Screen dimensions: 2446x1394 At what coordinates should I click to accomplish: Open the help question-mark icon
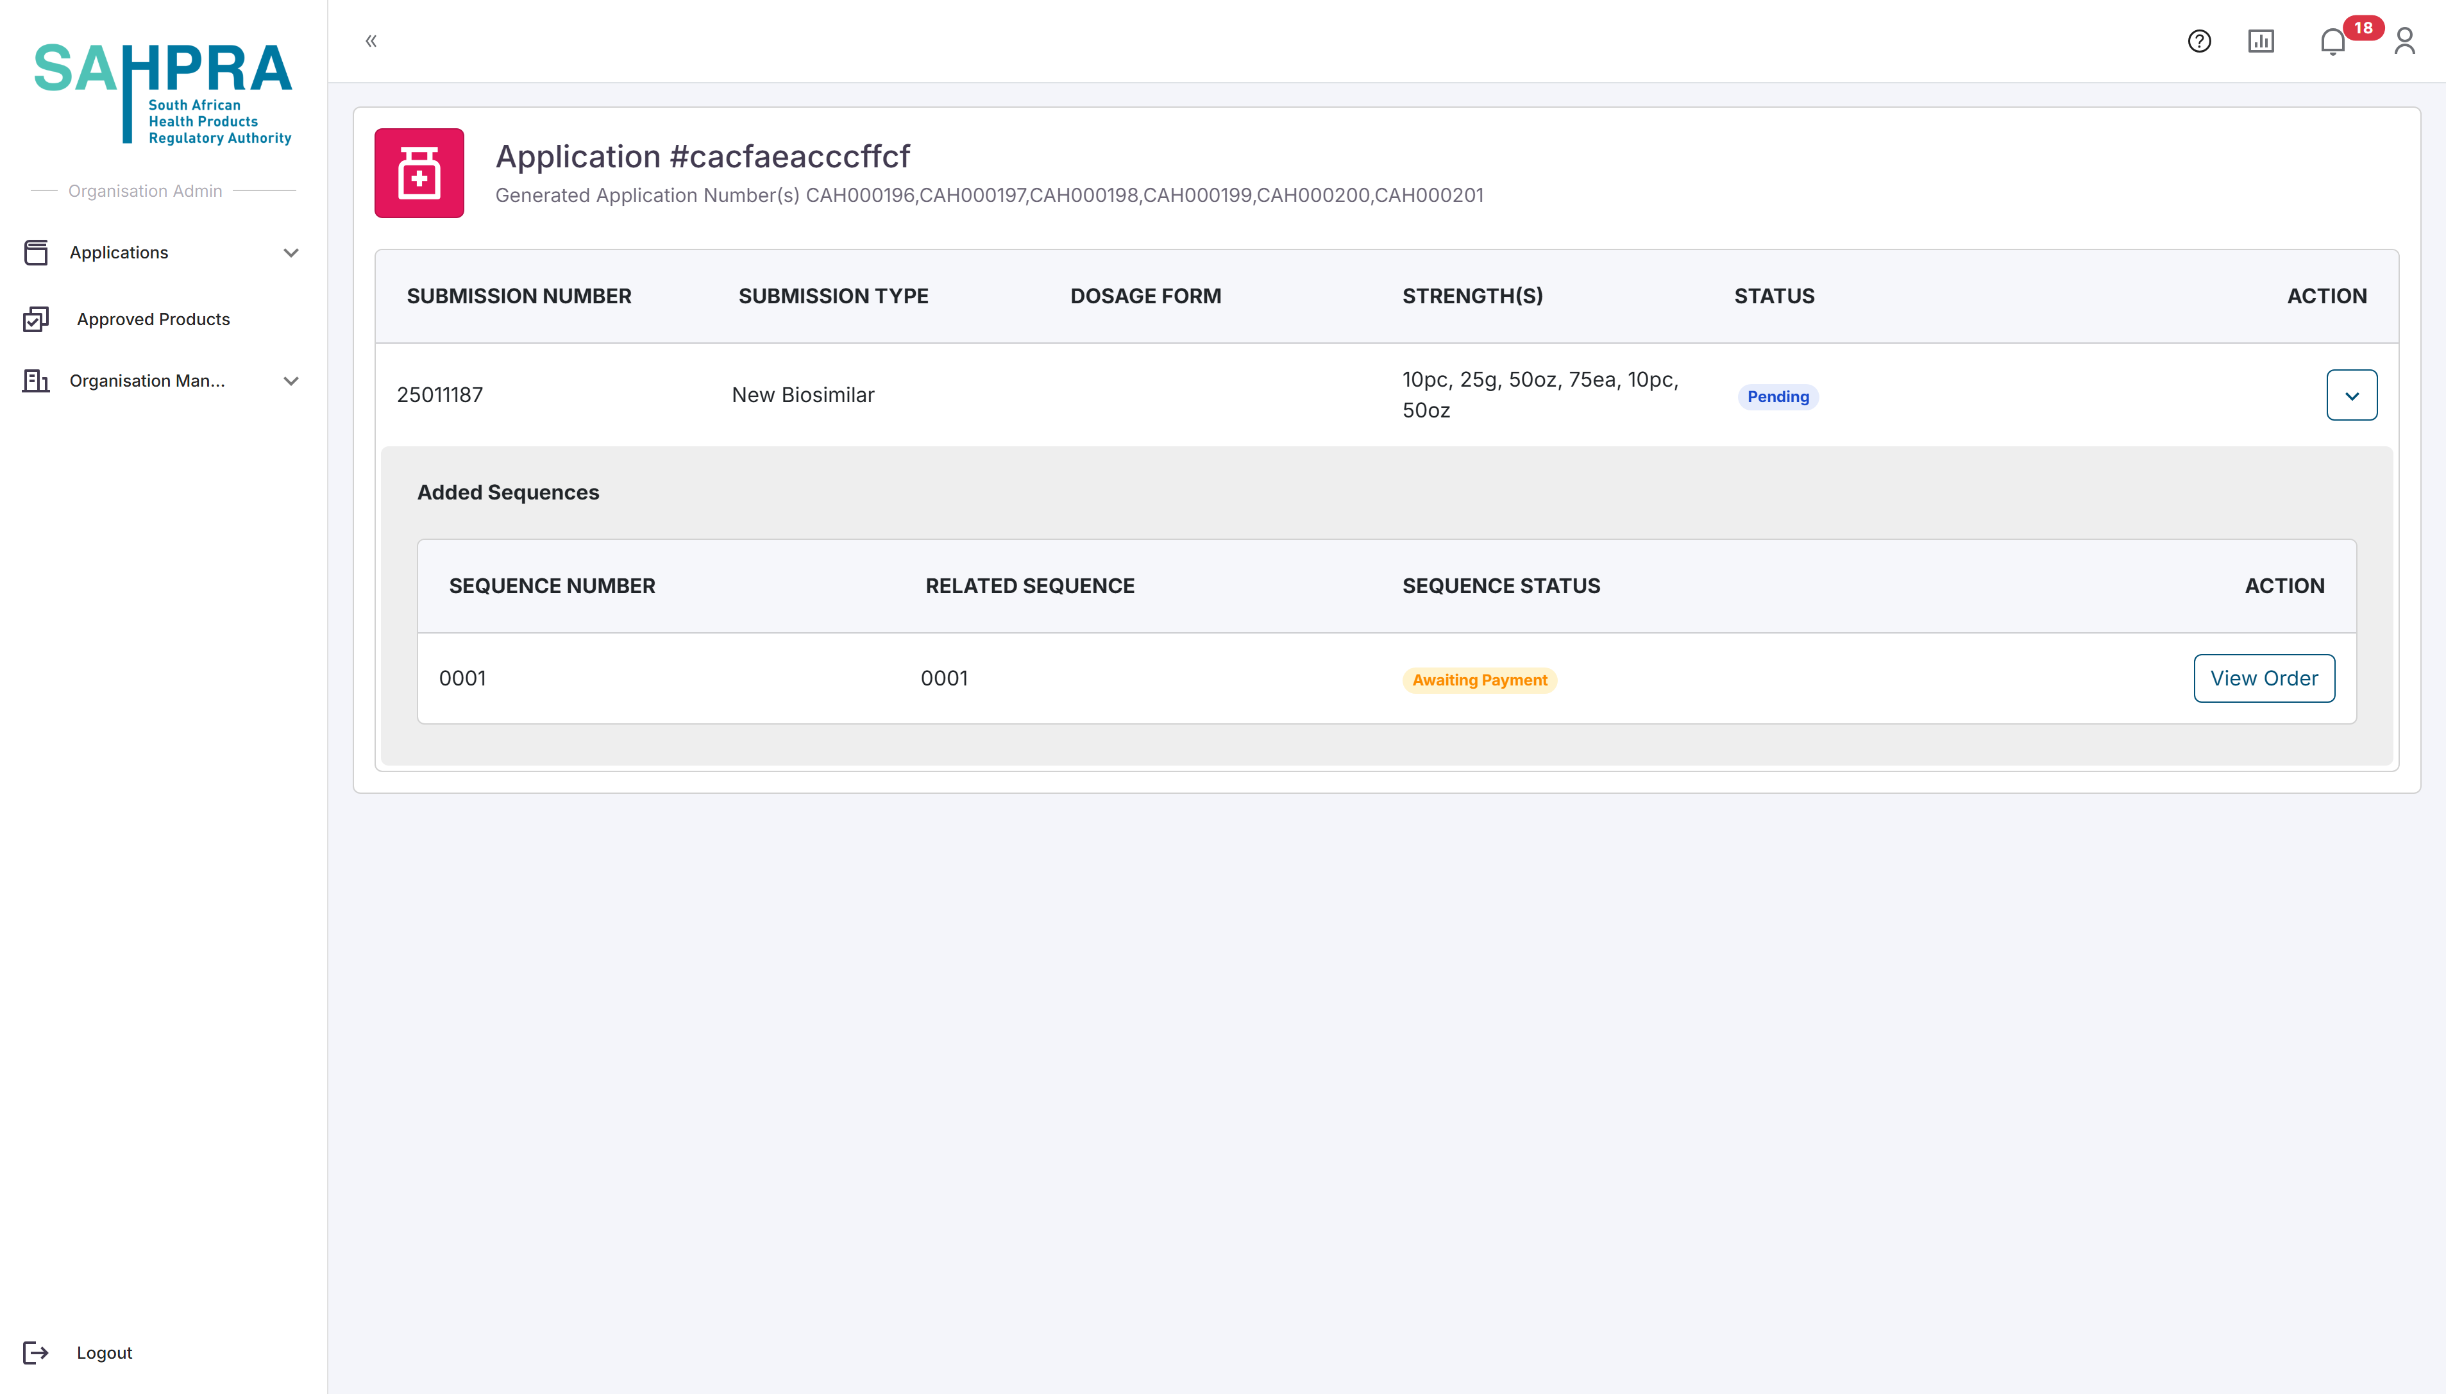tap(2199, 41)
